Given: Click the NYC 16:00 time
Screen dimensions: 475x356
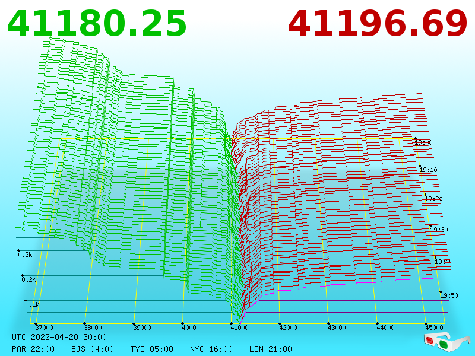Looking at the screenshot, I should [x=211, y=349].
